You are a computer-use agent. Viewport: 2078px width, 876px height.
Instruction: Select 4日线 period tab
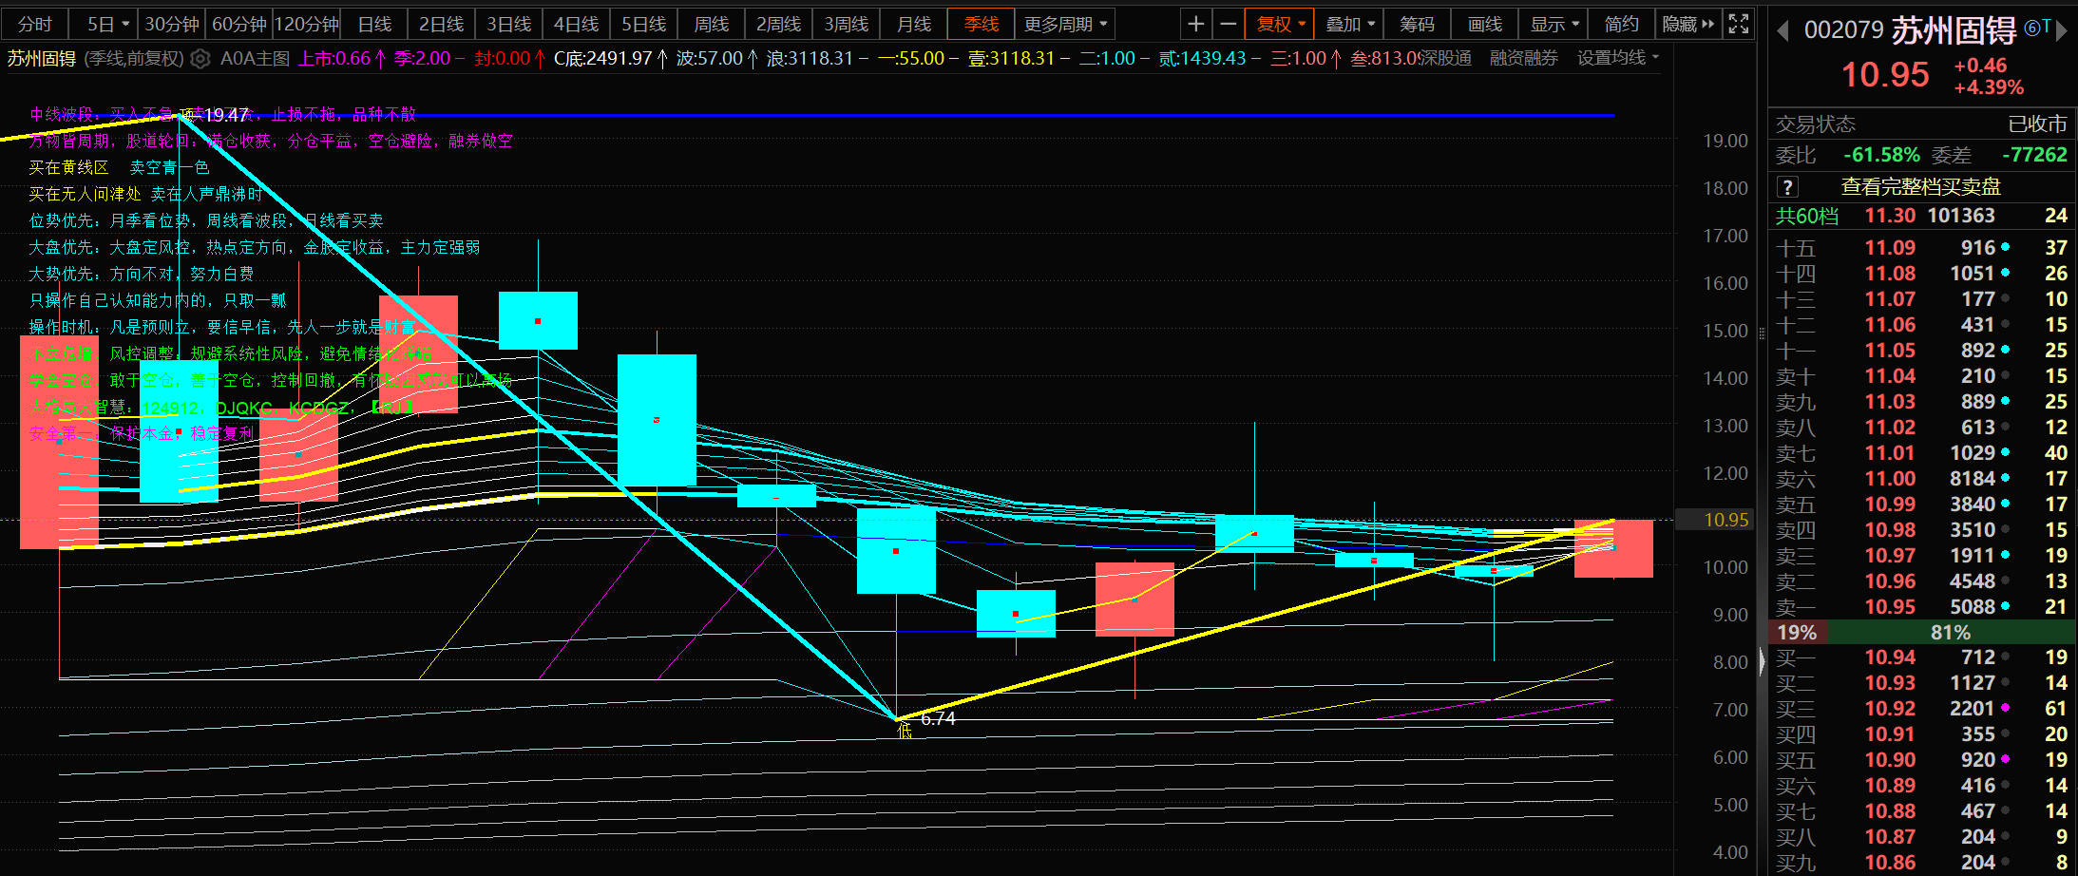tap(576, 25)
